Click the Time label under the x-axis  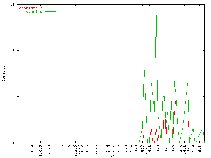coord(110,156)
